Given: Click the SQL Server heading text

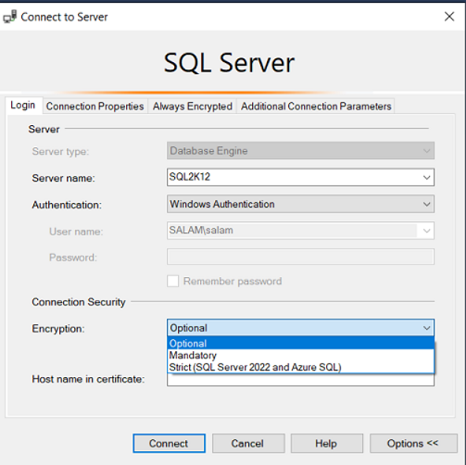Looking at the screenshot, I should tap(229, 63).
